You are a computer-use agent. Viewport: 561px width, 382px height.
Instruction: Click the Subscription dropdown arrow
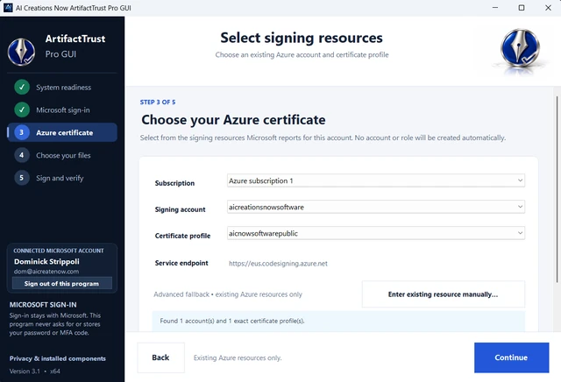click(520, 180)
